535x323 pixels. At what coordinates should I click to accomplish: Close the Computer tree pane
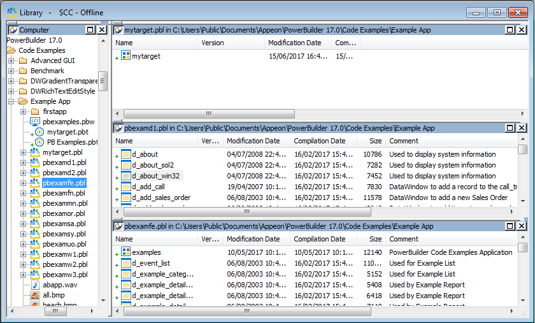[102, 30]
